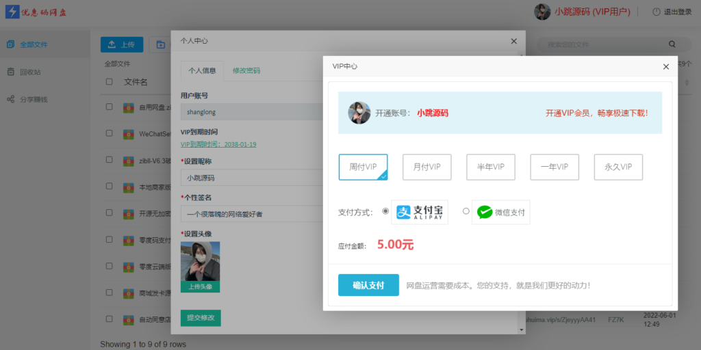Screen dimensions: 701x350
Task: Click the 设置昵称 field with 小跳源码
Action: point(252,178)
